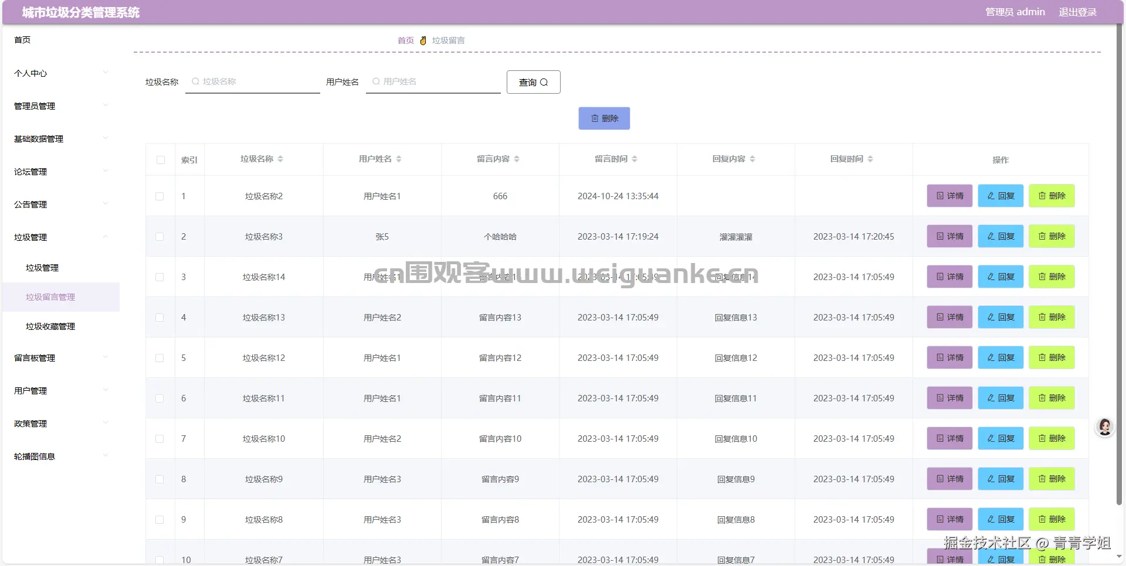Delete the 垃圾名称13 row

[1052, 317]
